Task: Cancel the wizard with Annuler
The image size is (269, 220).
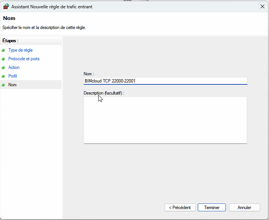Action: [x=244, y=208]
